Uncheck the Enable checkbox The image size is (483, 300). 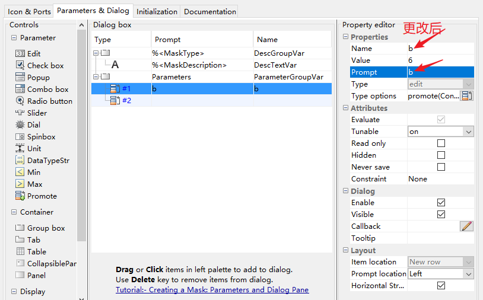click(x=441, y=202)
